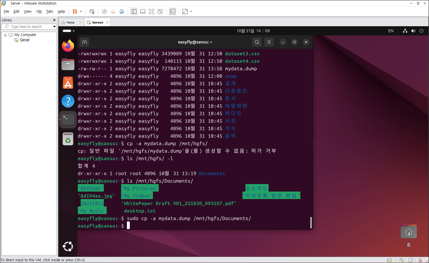Open the Edit menu
This screenshot has width=429, height=263.
click(16, 12)
